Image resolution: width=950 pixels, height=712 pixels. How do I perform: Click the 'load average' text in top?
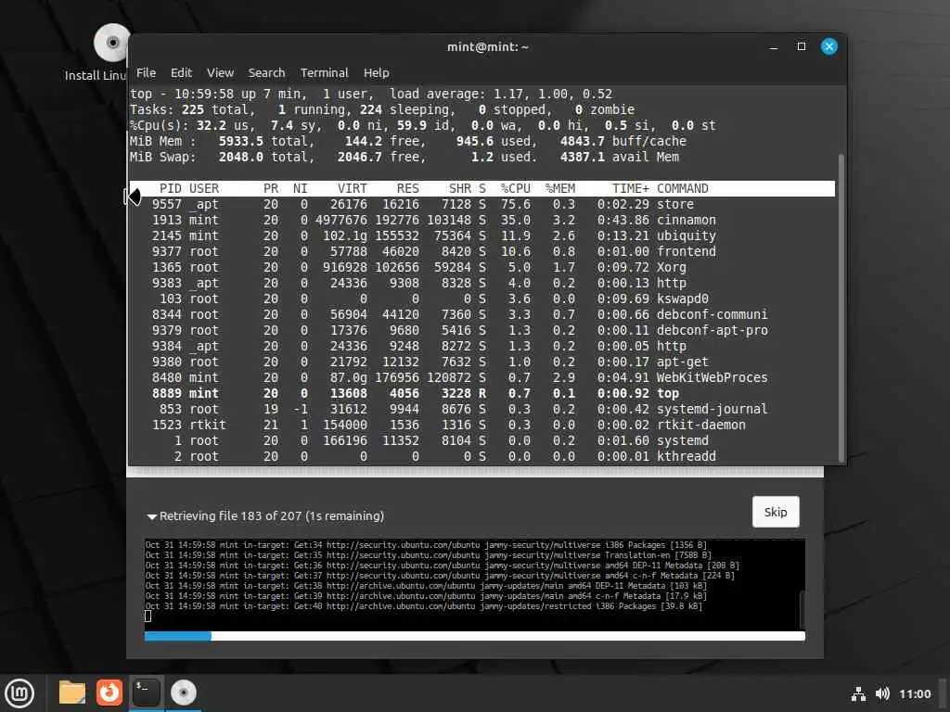pos(437,94)
